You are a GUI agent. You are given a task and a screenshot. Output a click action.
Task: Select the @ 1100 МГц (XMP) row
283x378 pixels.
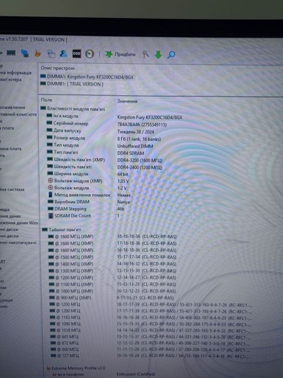(112, 284)
